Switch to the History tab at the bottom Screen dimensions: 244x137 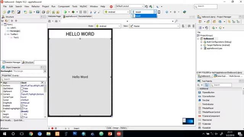point(124,128)
